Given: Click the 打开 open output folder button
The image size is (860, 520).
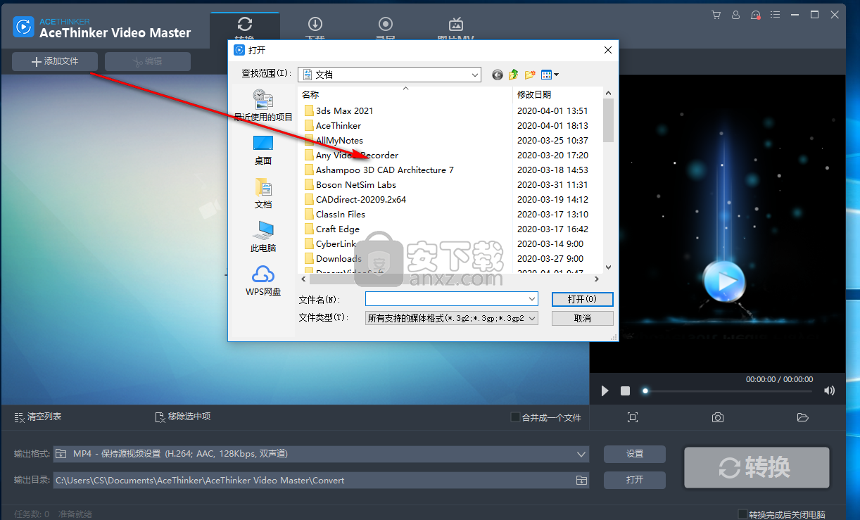Looking at the screenshot, I should pos(635,480).
